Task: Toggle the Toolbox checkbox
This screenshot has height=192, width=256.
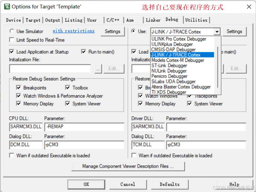Action: [x=67, y=88]
